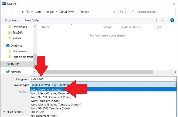The width and height of the screenshot is (178, 117).
Task: Open the Help button
Action: pyautogui.click(x=172, y=20)
